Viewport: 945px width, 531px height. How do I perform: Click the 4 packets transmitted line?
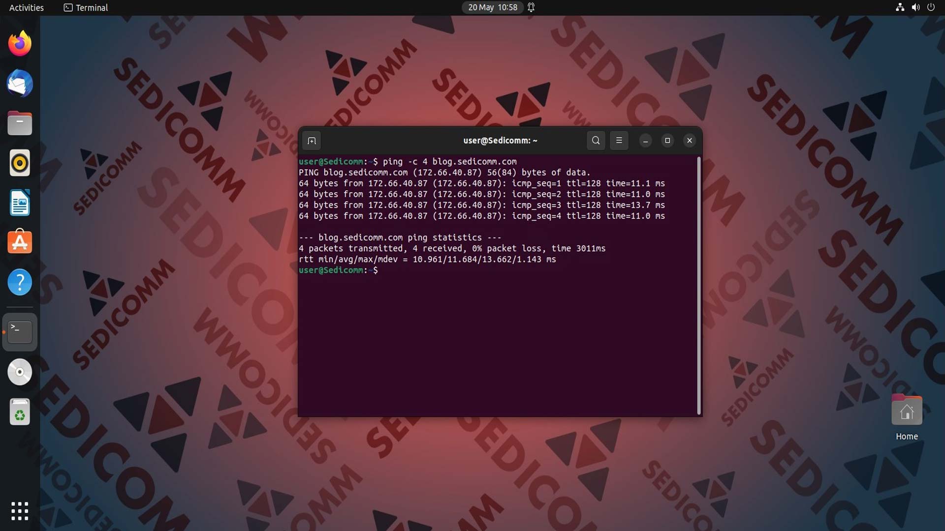(452, 248)
